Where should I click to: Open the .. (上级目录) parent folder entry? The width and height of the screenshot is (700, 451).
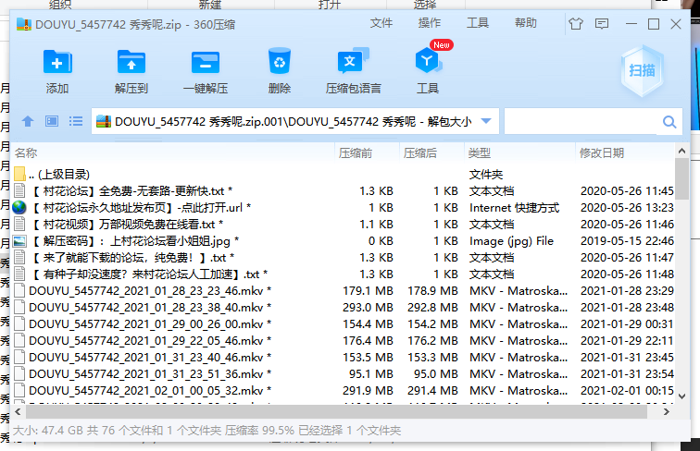pyautogui.click(x=57, y=174)
